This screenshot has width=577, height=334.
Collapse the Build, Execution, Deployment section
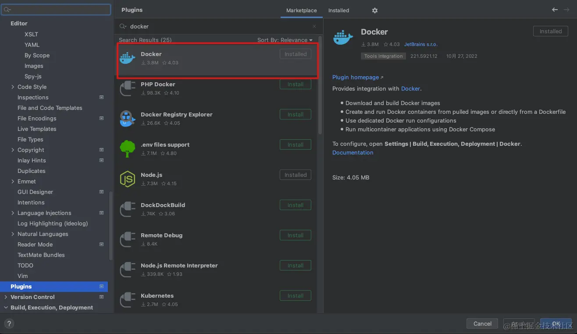coord(6,308)
